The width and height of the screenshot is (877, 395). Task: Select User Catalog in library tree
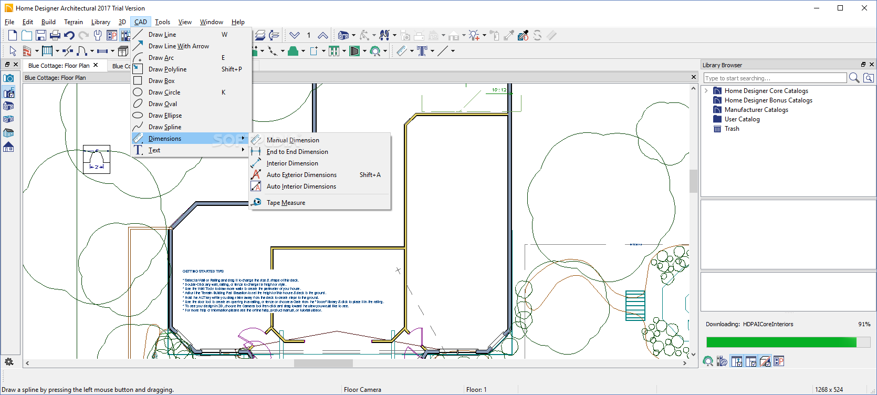(x=742, y=119)
